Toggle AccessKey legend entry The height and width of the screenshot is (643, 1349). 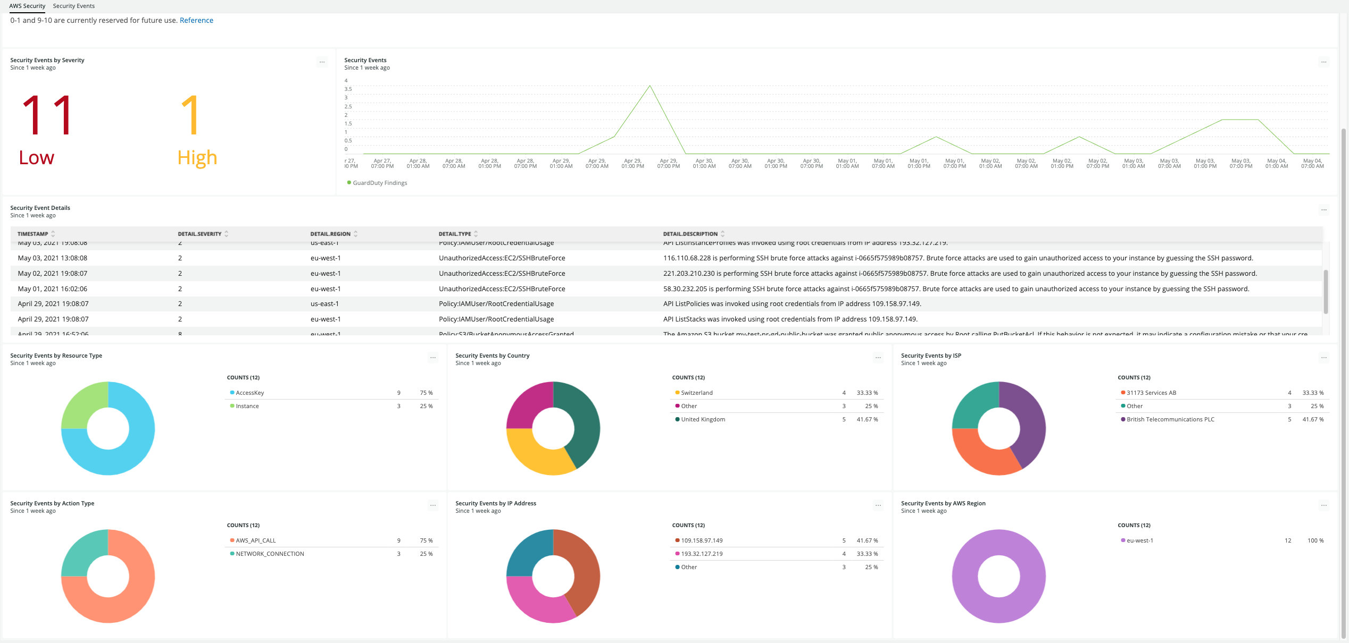(247, 393)
